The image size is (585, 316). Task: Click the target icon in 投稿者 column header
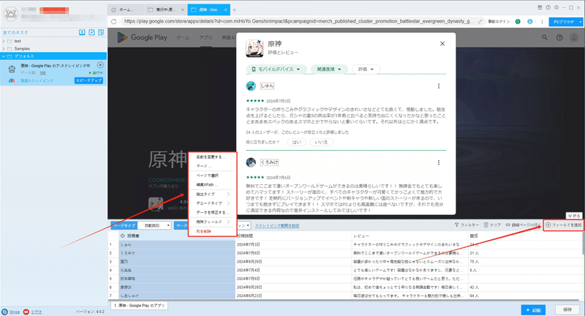(122, 236)
